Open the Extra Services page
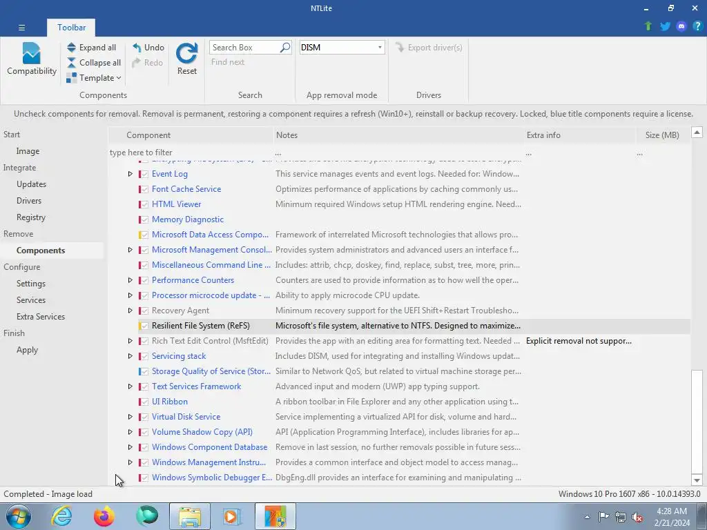The image size is (707, 530). (x=41, y=317)
